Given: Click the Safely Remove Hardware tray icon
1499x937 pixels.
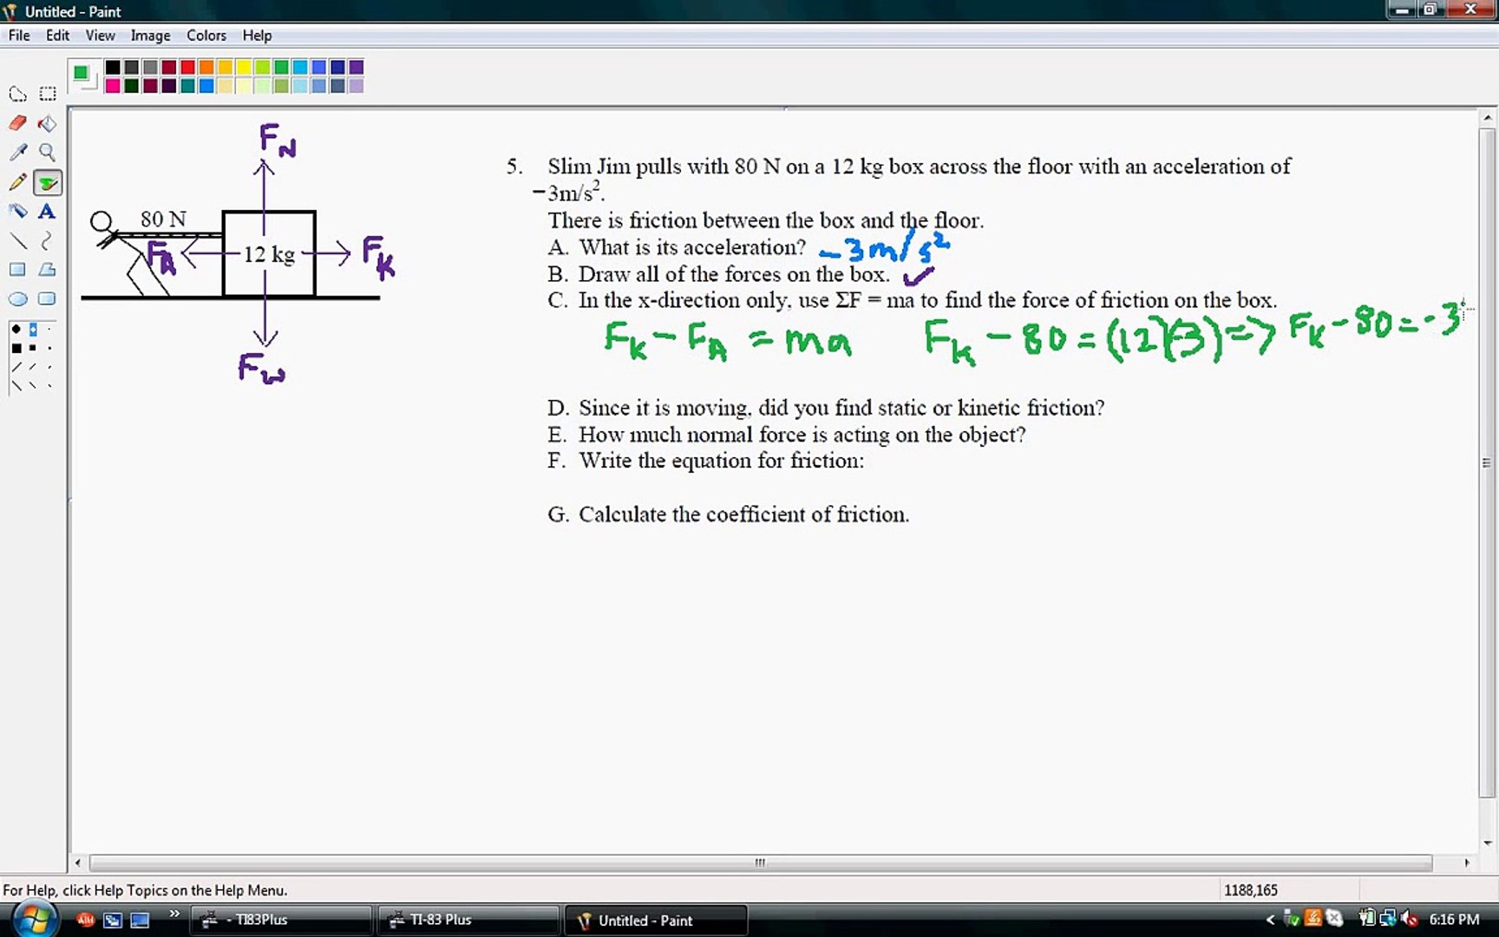Looking at the screenshot, I should point(1292,919).
